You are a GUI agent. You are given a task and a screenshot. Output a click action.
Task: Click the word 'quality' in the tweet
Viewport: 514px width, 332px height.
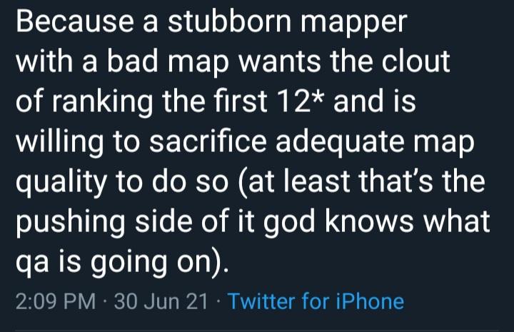click(61, 184)
